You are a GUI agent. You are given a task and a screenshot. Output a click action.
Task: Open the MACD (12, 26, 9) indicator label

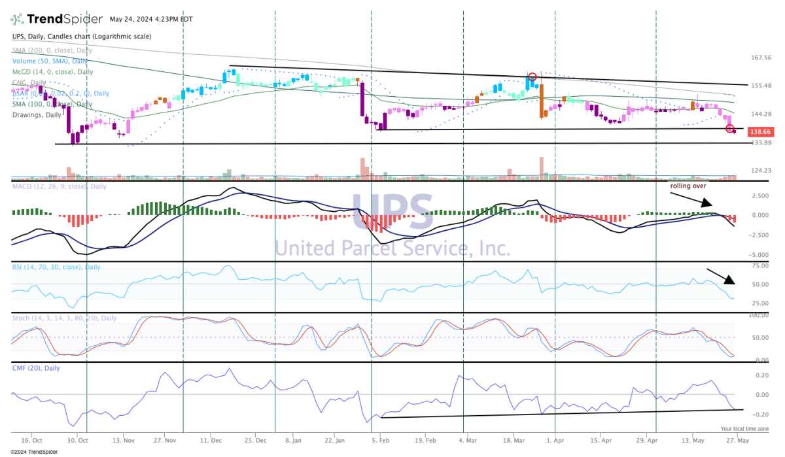(x=59, y=186)
